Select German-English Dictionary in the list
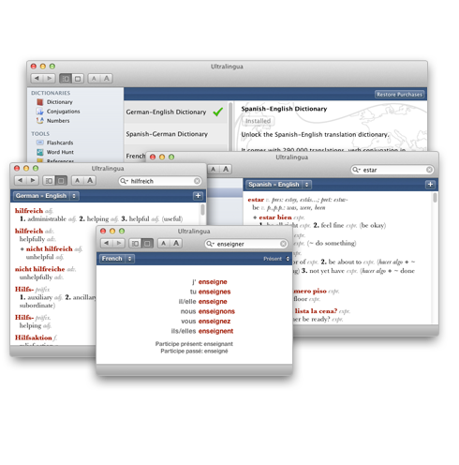459x465 pixels. tap(175, 112)
